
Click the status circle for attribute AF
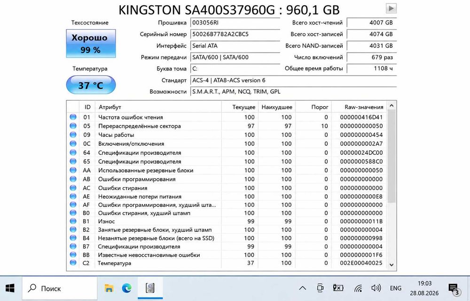tap(73, 205)
